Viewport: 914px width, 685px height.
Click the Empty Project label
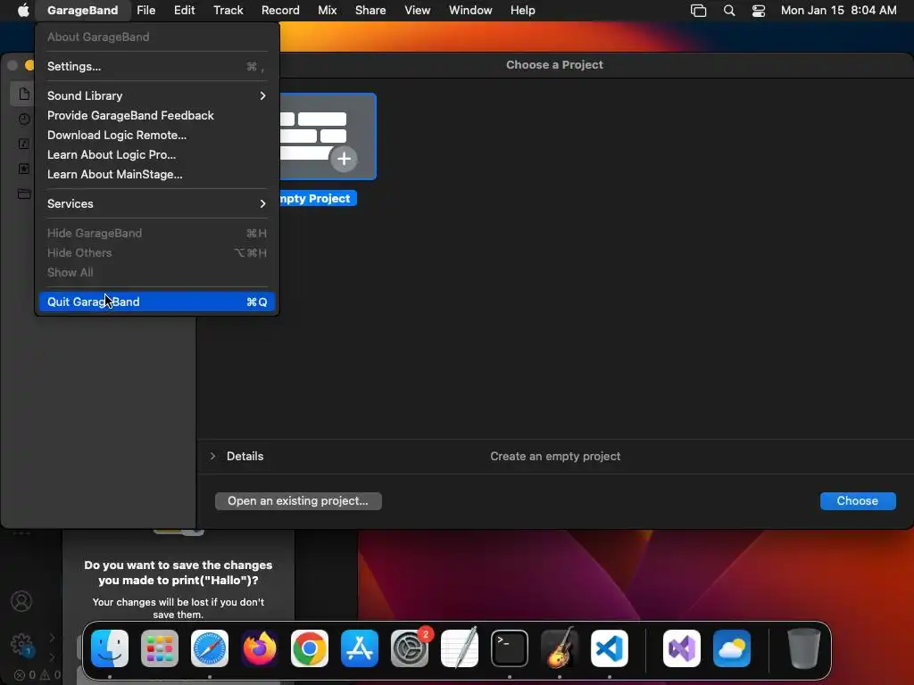click(318, 199)
